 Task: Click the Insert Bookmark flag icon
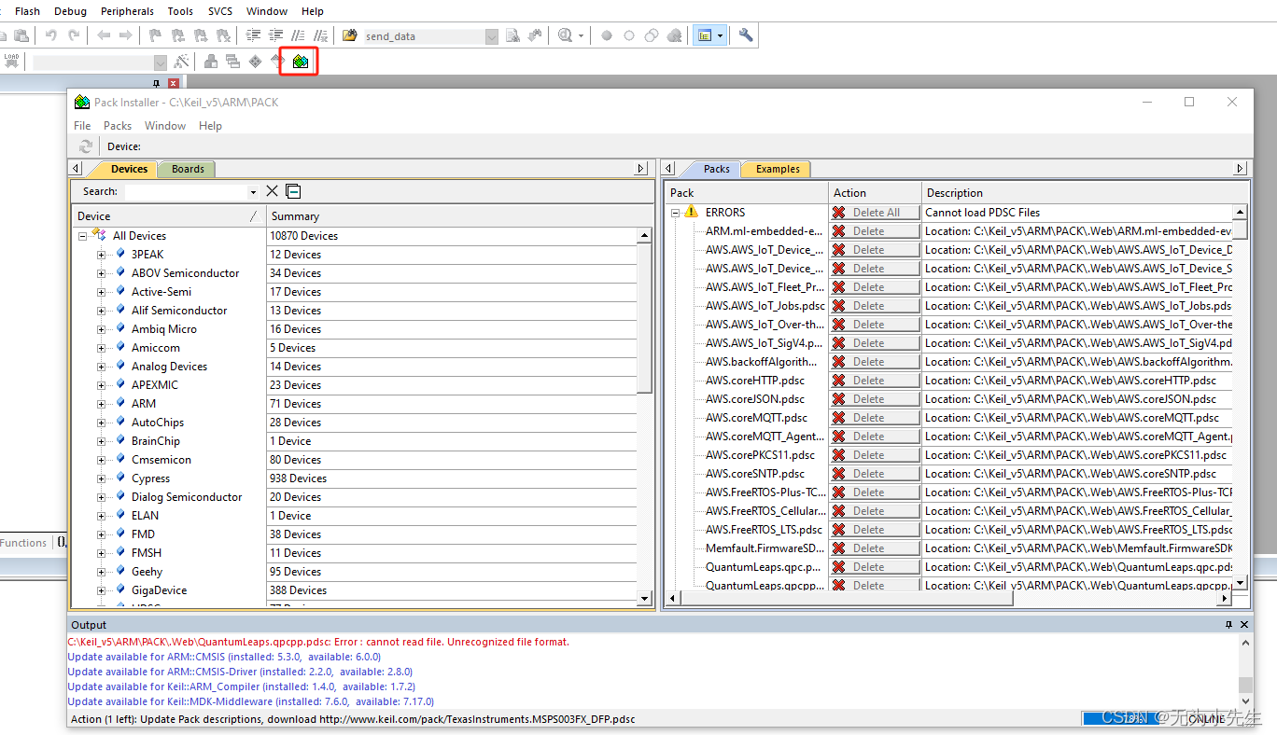click(156, 35)
